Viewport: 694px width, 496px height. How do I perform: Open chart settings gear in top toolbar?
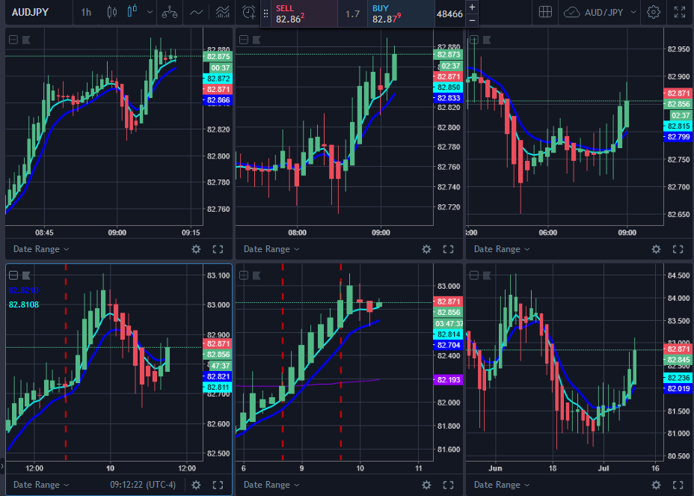pos(654,12)
